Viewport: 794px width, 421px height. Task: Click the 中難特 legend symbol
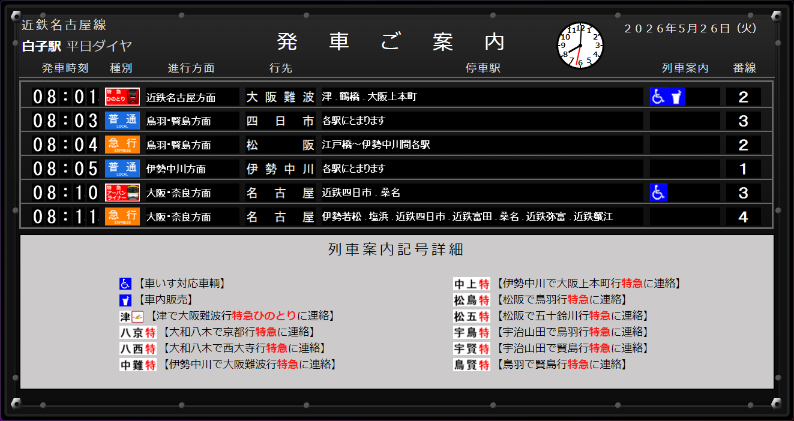pos(138,365)
